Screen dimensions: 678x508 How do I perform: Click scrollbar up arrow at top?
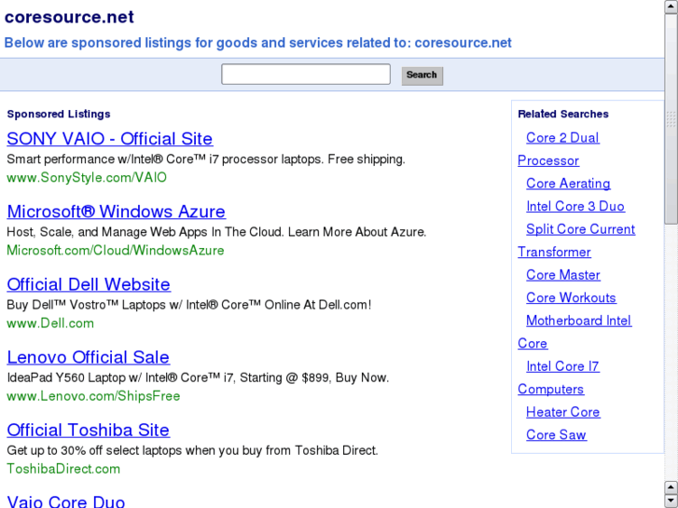[671, 6]
